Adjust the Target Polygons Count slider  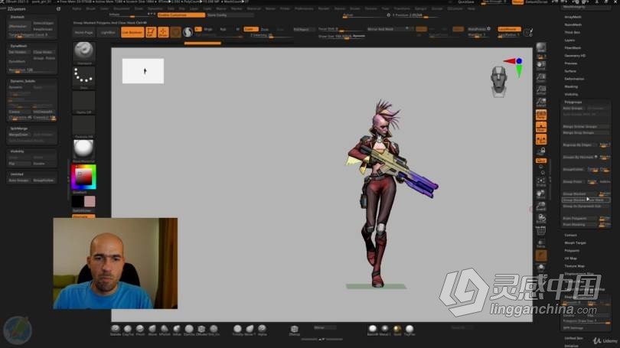click(32, 34)
